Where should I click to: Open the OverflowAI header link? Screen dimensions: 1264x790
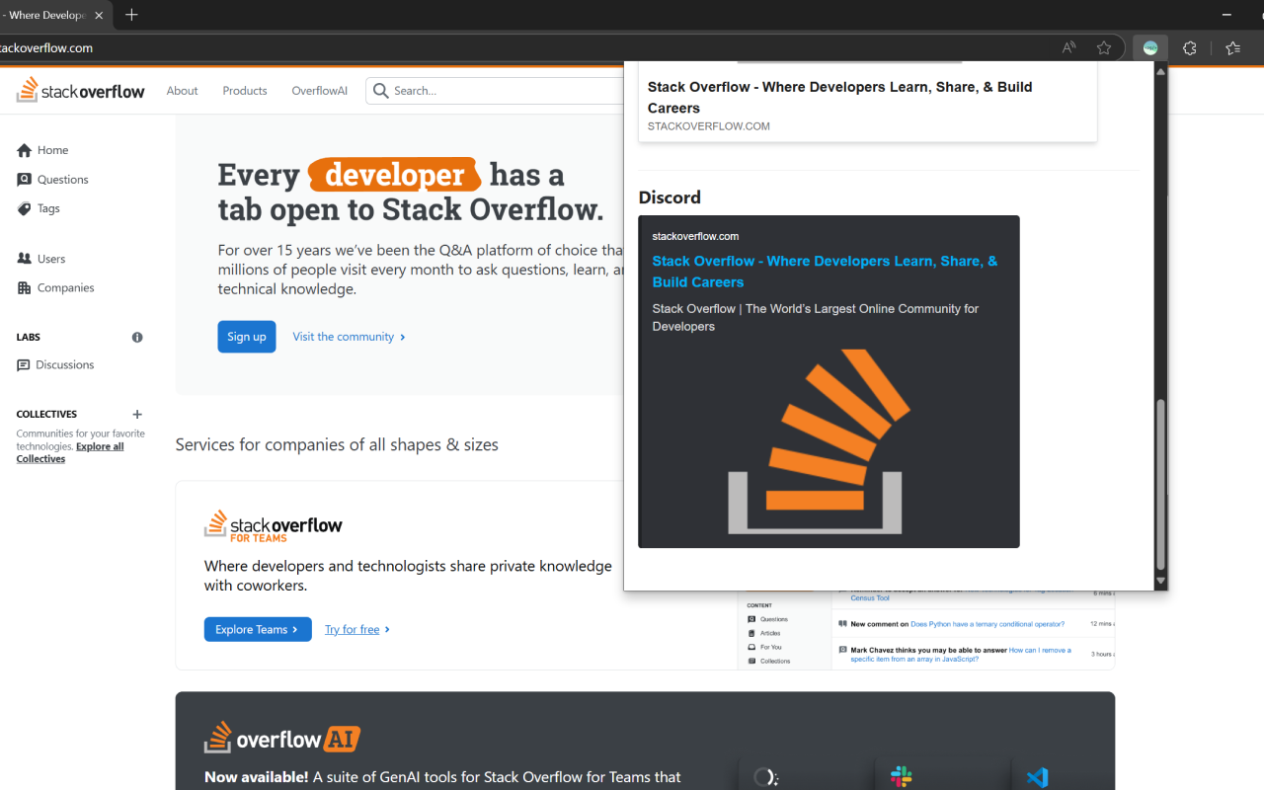pos(319,91)
